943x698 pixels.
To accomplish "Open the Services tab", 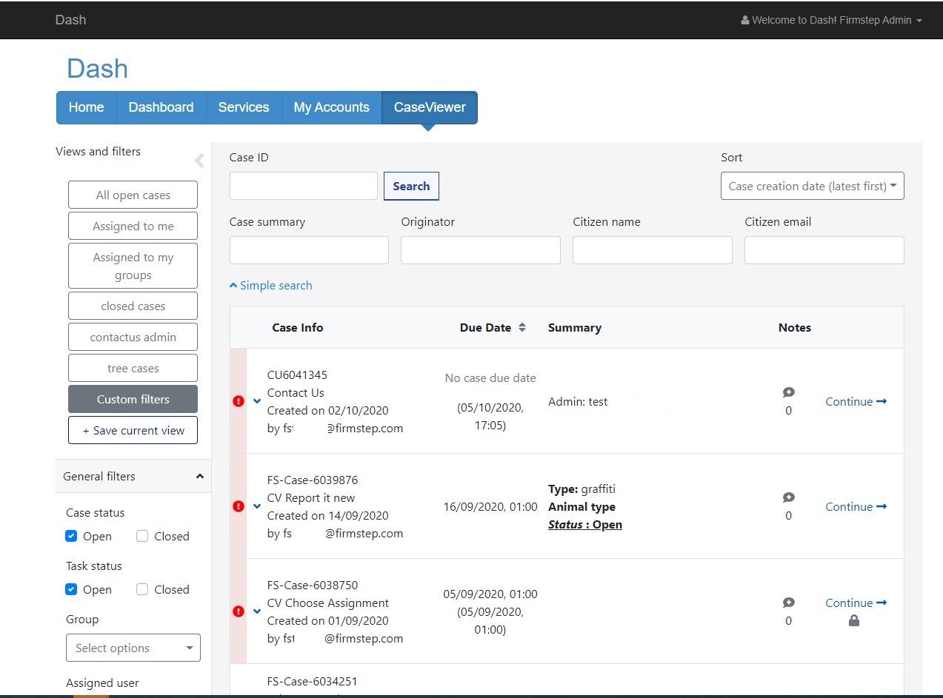I will coord(244,107).
